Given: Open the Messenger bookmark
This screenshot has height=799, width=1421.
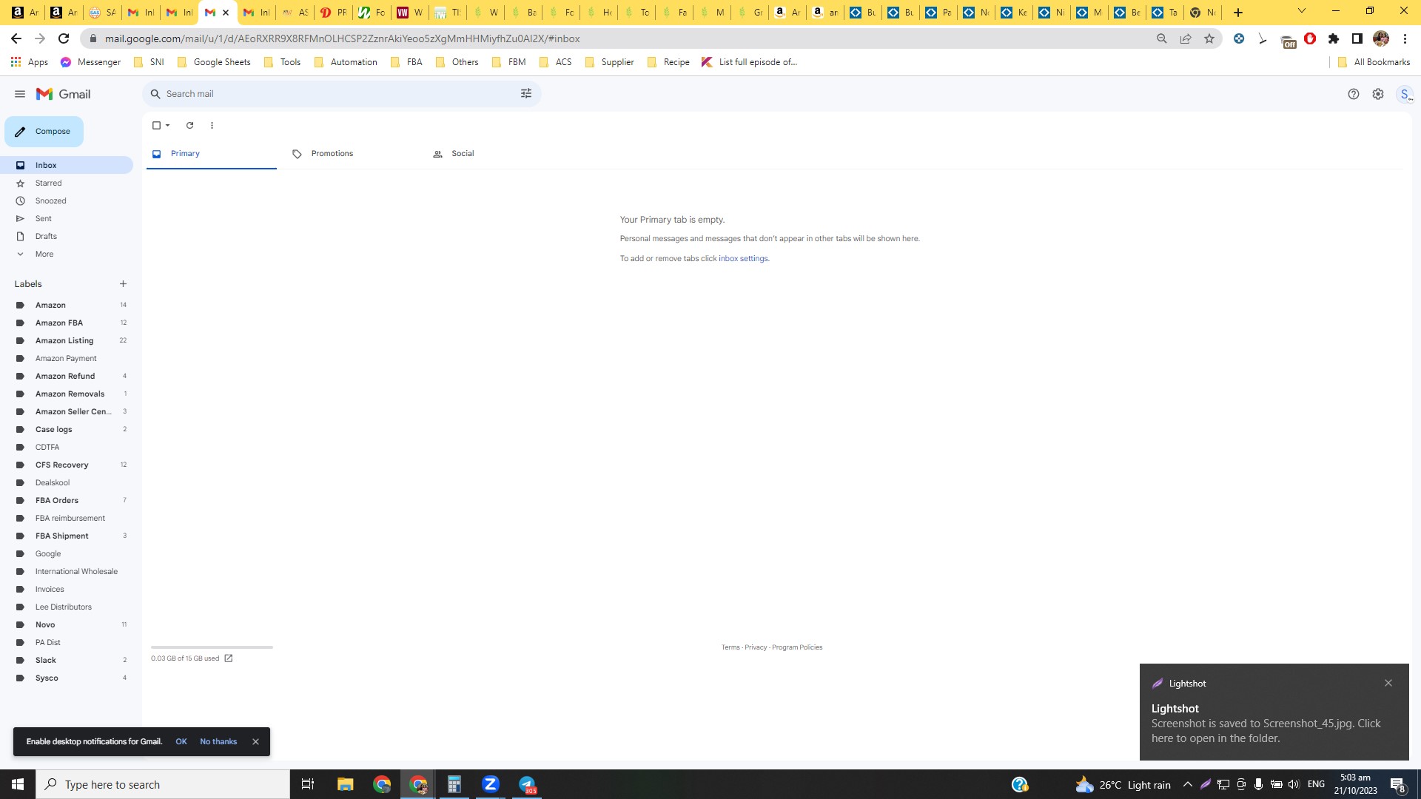Looking at the screenshot, I should click(x=90, y=62).
